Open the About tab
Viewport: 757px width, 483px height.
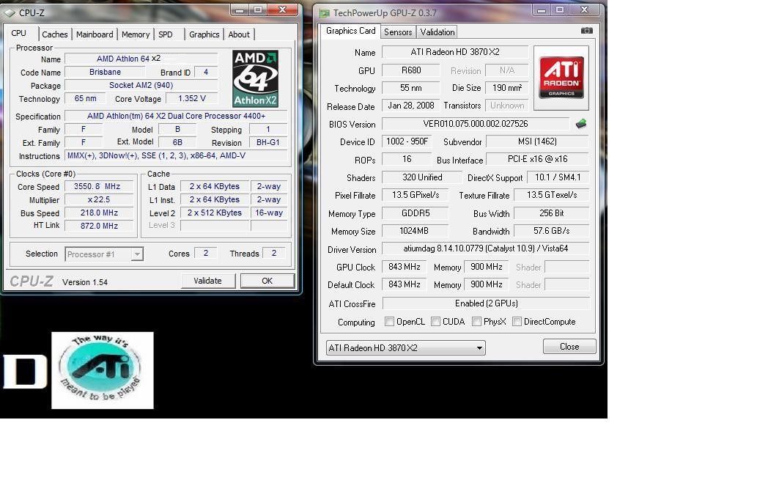coord(239,34)
